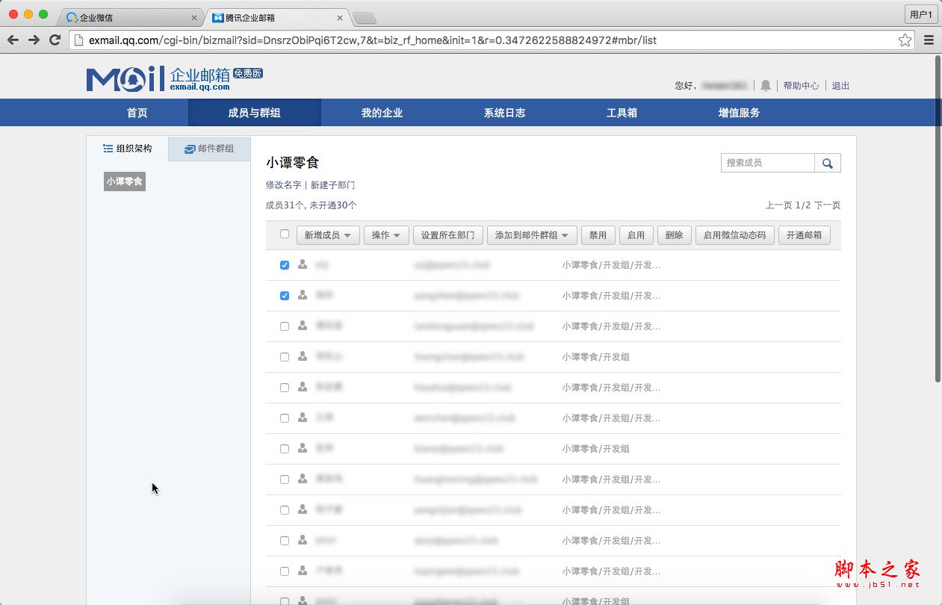Open the search magnifier icon

click(826, 162)
